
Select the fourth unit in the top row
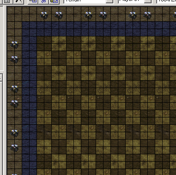click(x=103, y=15)
